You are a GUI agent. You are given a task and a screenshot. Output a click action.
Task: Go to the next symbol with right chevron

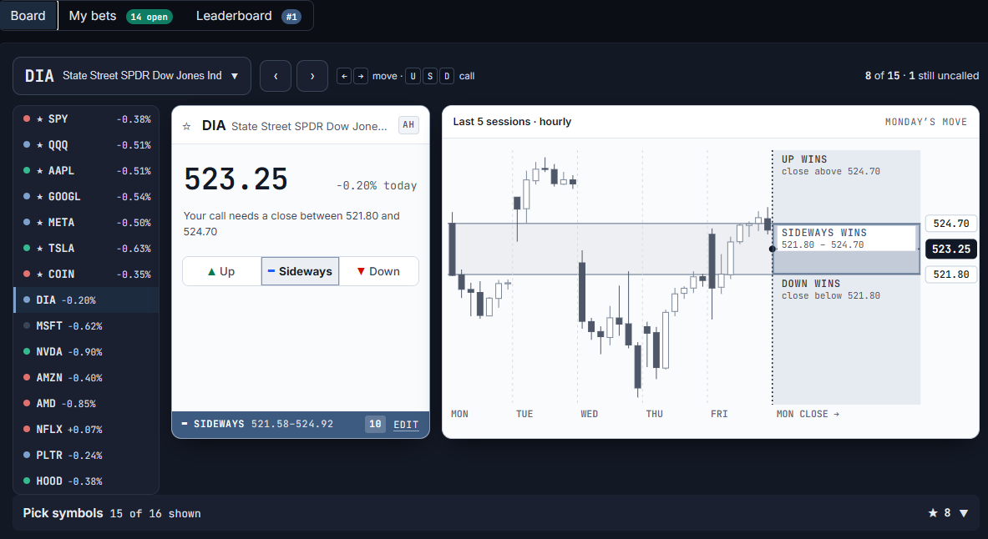(x=312, y=76)
